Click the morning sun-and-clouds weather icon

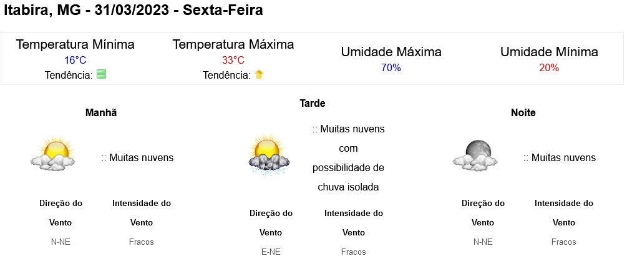[53, 154]
